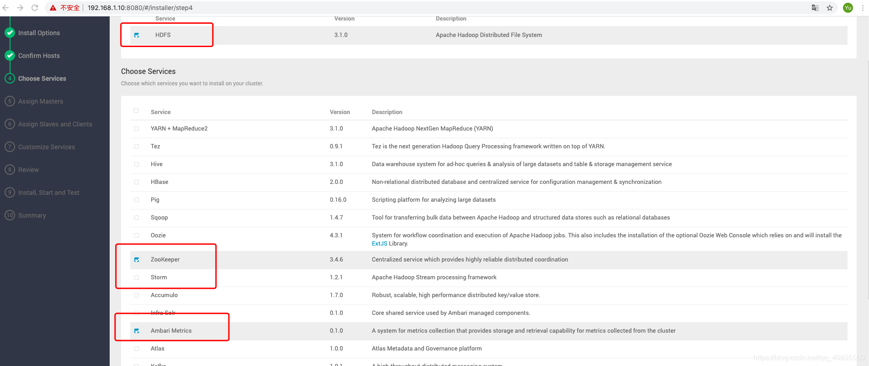Check the Hive service checkbox

(137, 164)
